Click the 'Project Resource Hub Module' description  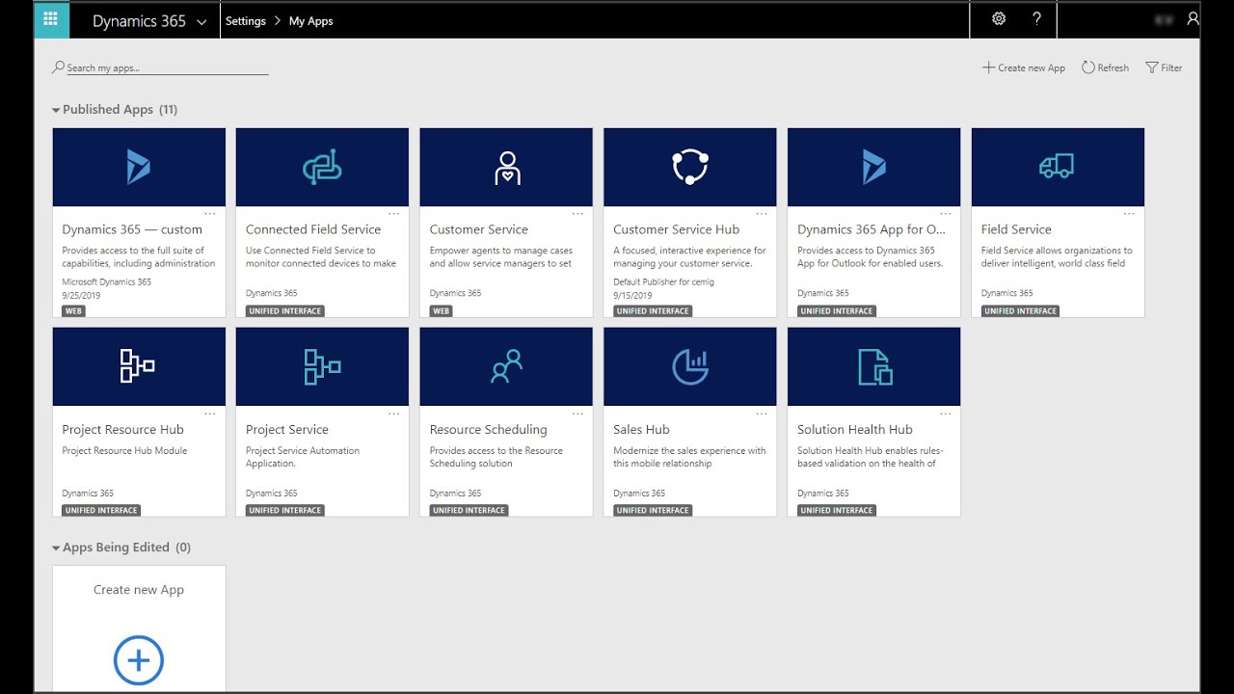[124, 450]
